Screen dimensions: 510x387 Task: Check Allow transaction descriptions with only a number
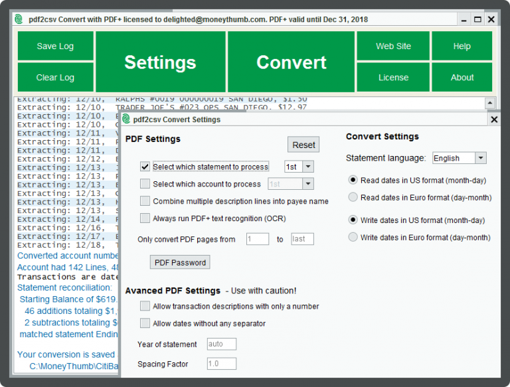point(145,306)
